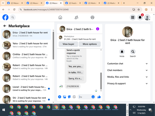Focus the Aa message input field
Viewport: 155px width, 116px height.
pos(84,97)
